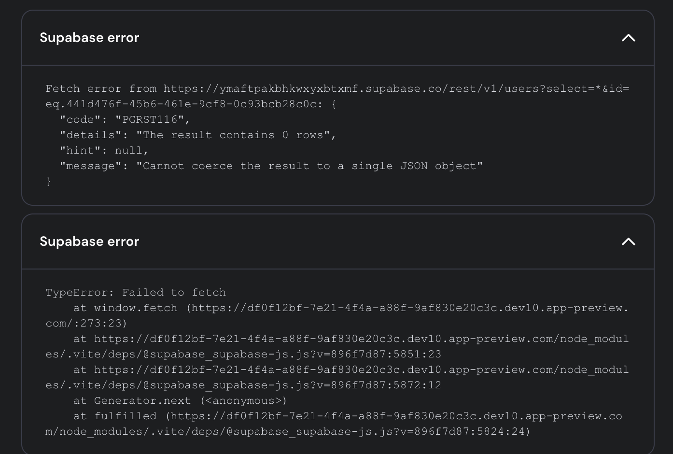This screenshot has height=454, width=673.
Task: Collapse the Fetch error panel chevron
Action: [628, 38]
